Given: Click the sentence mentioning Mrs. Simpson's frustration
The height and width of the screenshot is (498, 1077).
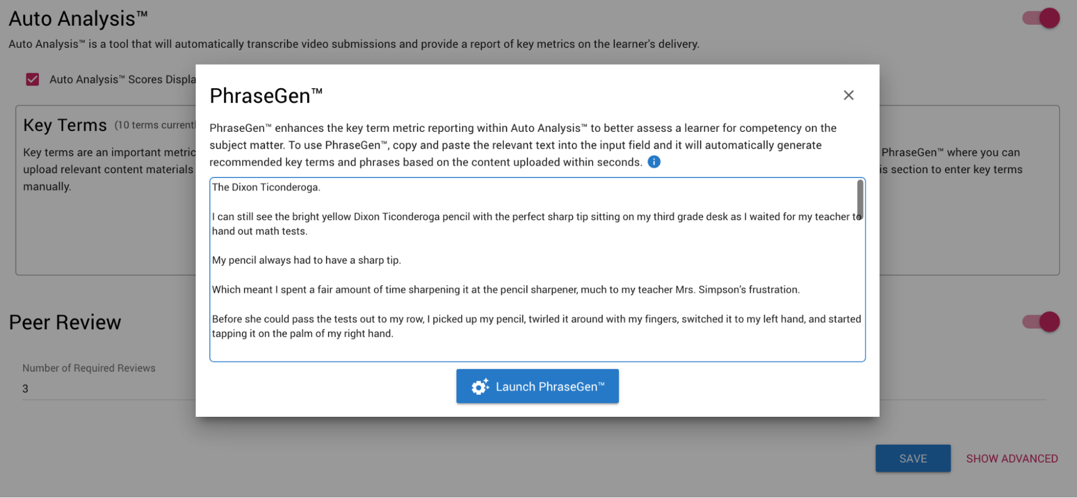Looking at the screenshot, I should 505,290.
